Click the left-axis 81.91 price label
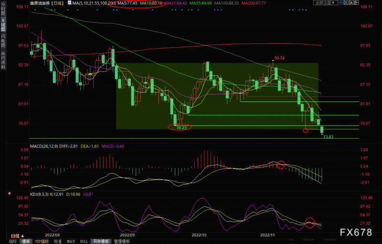 pos(23,104)
